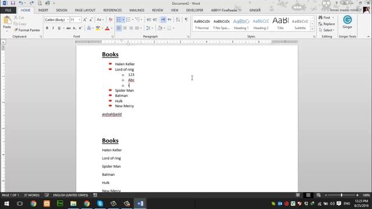Switch to the INSERT tab
The width and height of the screenshot is (372, 209).
tap(43, 10)
